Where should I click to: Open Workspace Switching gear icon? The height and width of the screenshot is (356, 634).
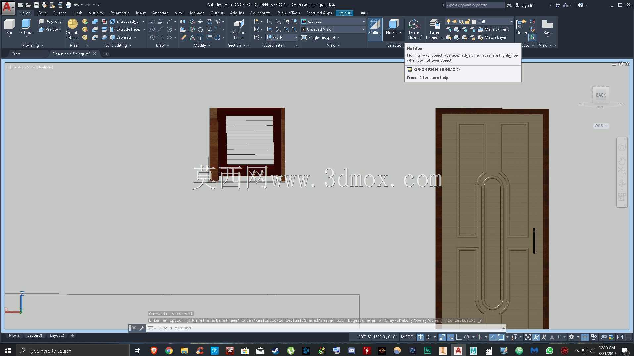point(572,337)
